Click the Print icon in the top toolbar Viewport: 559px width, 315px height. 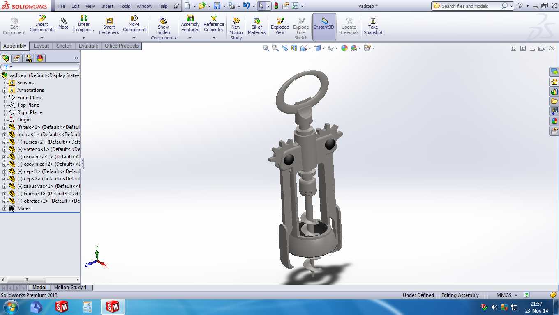coord(231,6)
